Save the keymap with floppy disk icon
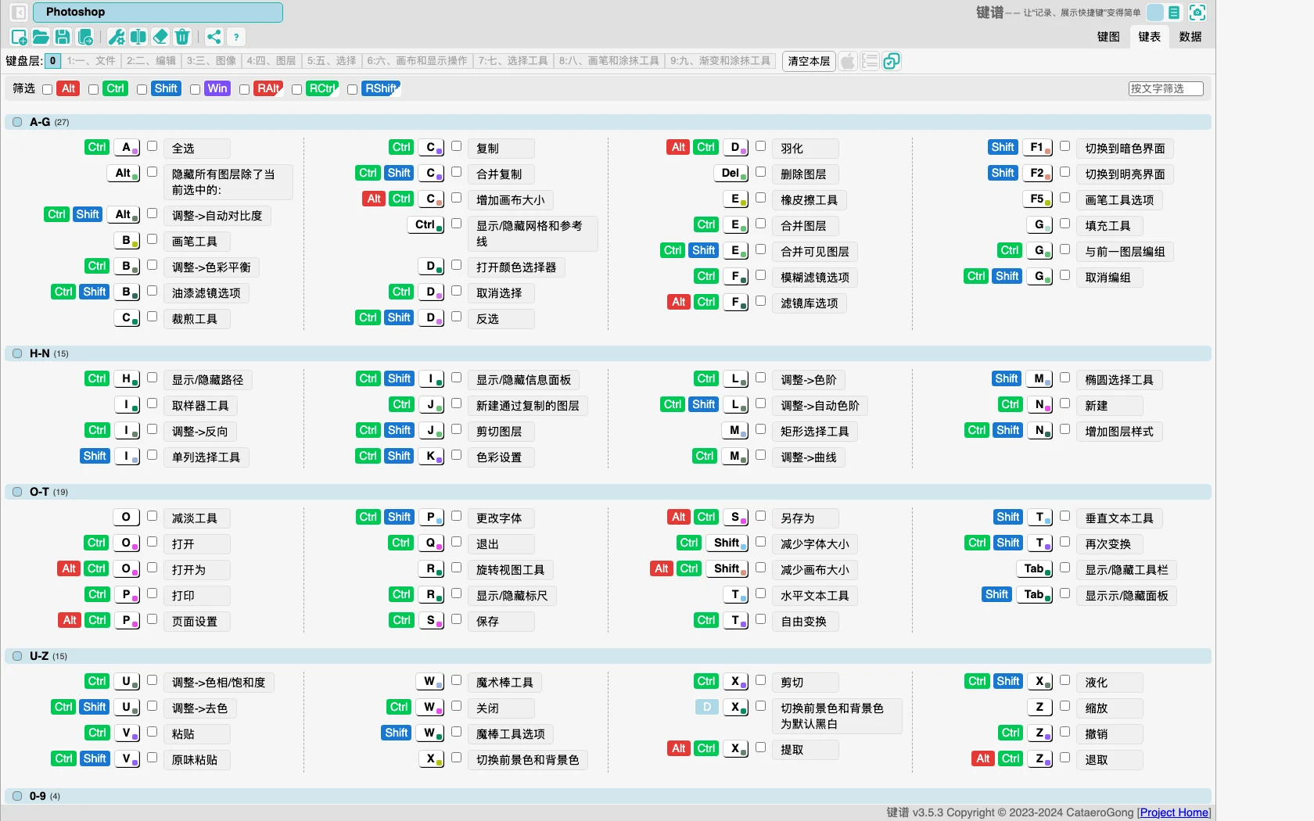This screenshot has width=1314, height=821. pyautogui.click(x=63, y=37)
